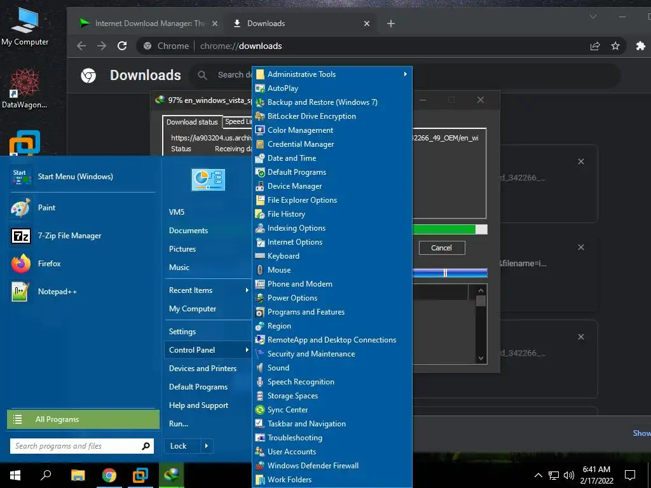This screenshot has width=651, height=488.
Task: Switch to the Download status tab
Action: 192,121
